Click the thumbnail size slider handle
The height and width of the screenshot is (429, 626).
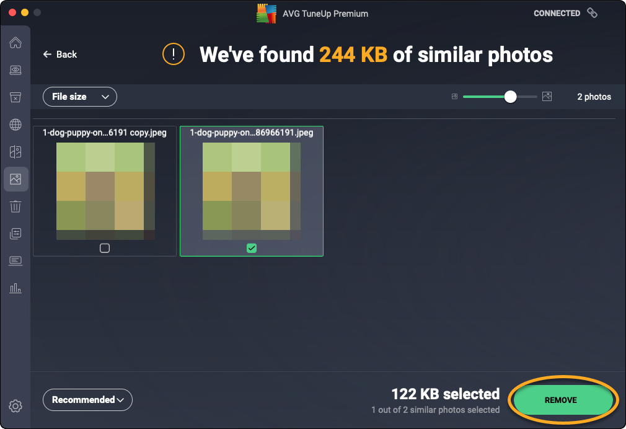pos(510,97)
